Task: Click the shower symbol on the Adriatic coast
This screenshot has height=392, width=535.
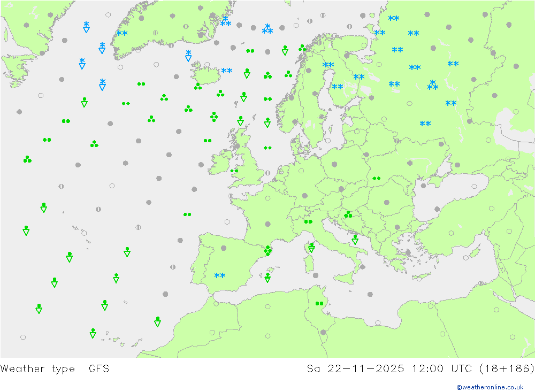Action: [x=355, y=240]
